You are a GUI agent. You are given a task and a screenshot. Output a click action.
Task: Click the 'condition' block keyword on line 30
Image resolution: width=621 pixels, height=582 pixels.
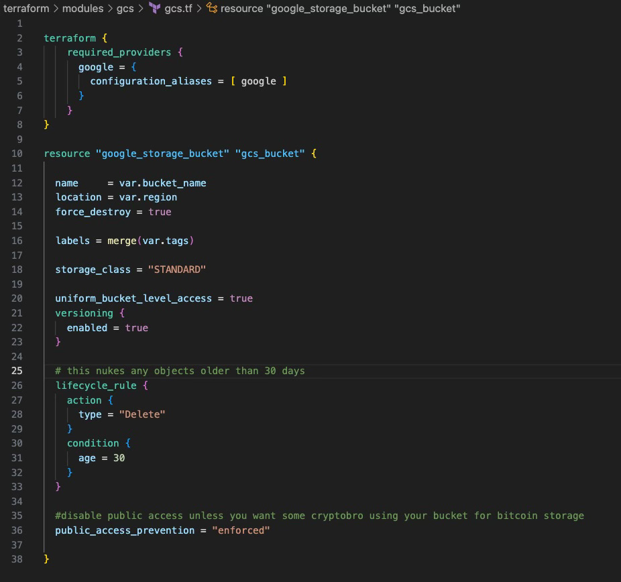93,443
